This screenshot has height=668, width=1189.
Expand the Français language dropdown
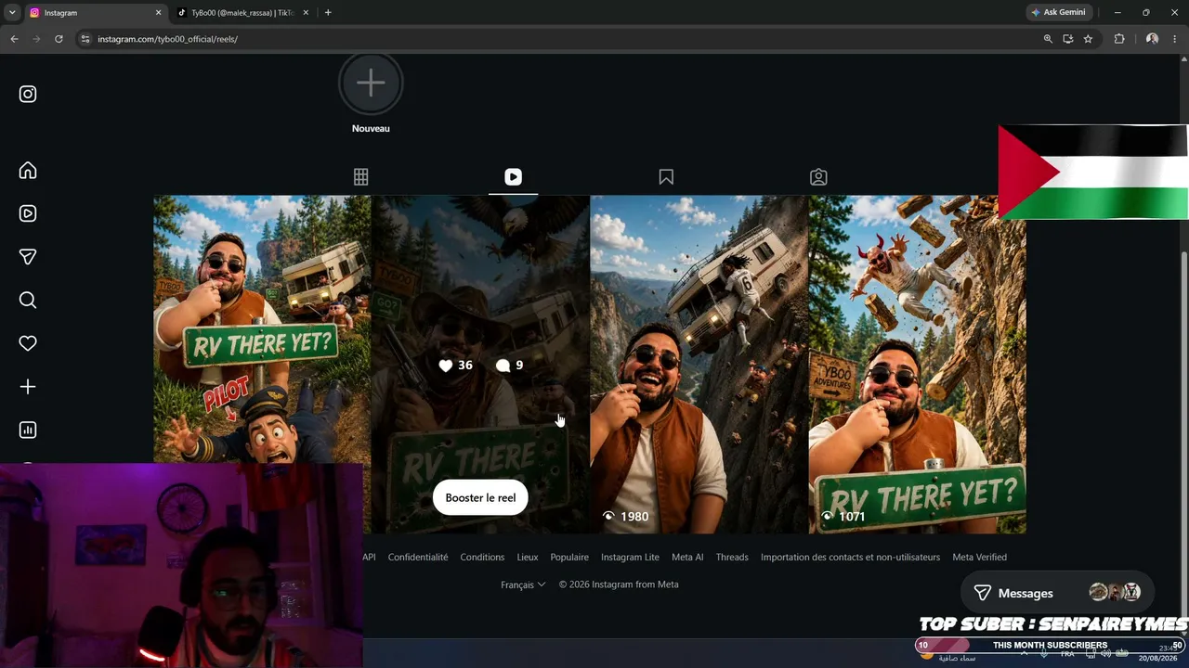pyautogui.click(x=523, y=584)
